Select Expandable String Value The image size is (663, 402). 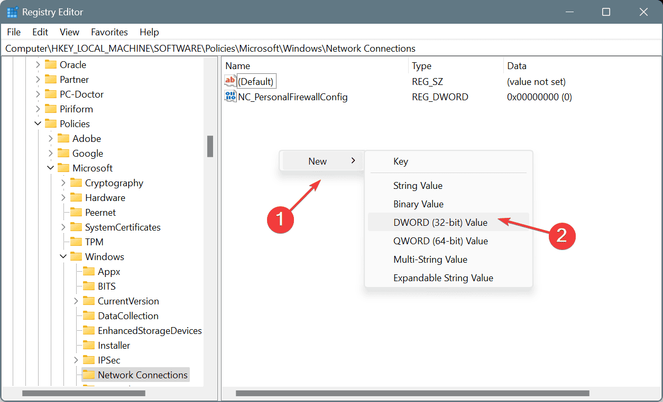448,278
